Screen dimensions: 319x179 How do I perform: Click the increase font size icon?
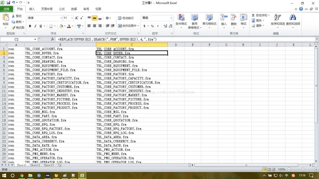click(76, 18)
